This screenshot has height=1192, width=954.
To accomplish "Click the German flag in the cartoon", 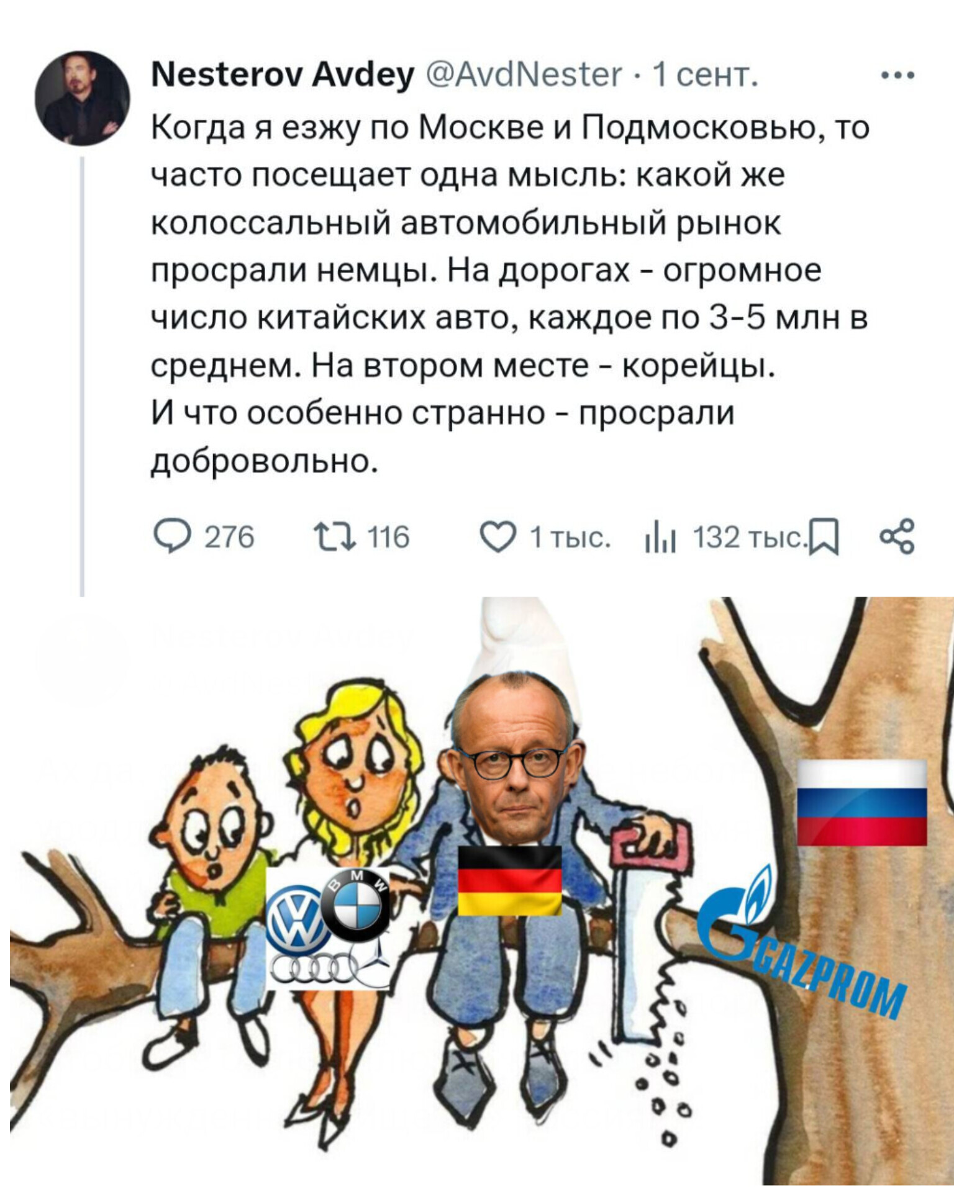I will [510, 880].
